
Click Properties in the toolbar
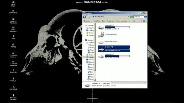click(110, 21)
